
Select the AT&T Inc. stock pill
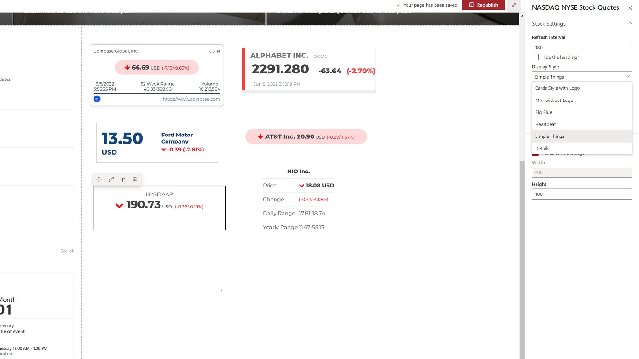(306, 137)
